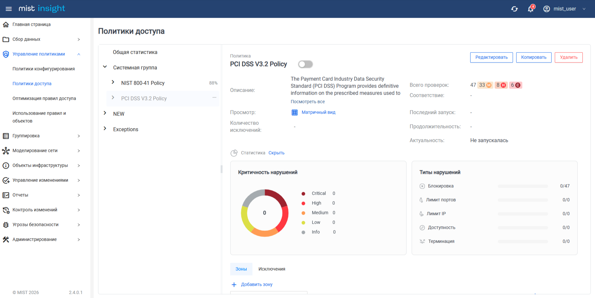Switch to the Исключения tab
The image size is (595, 298).
[272, 269]
